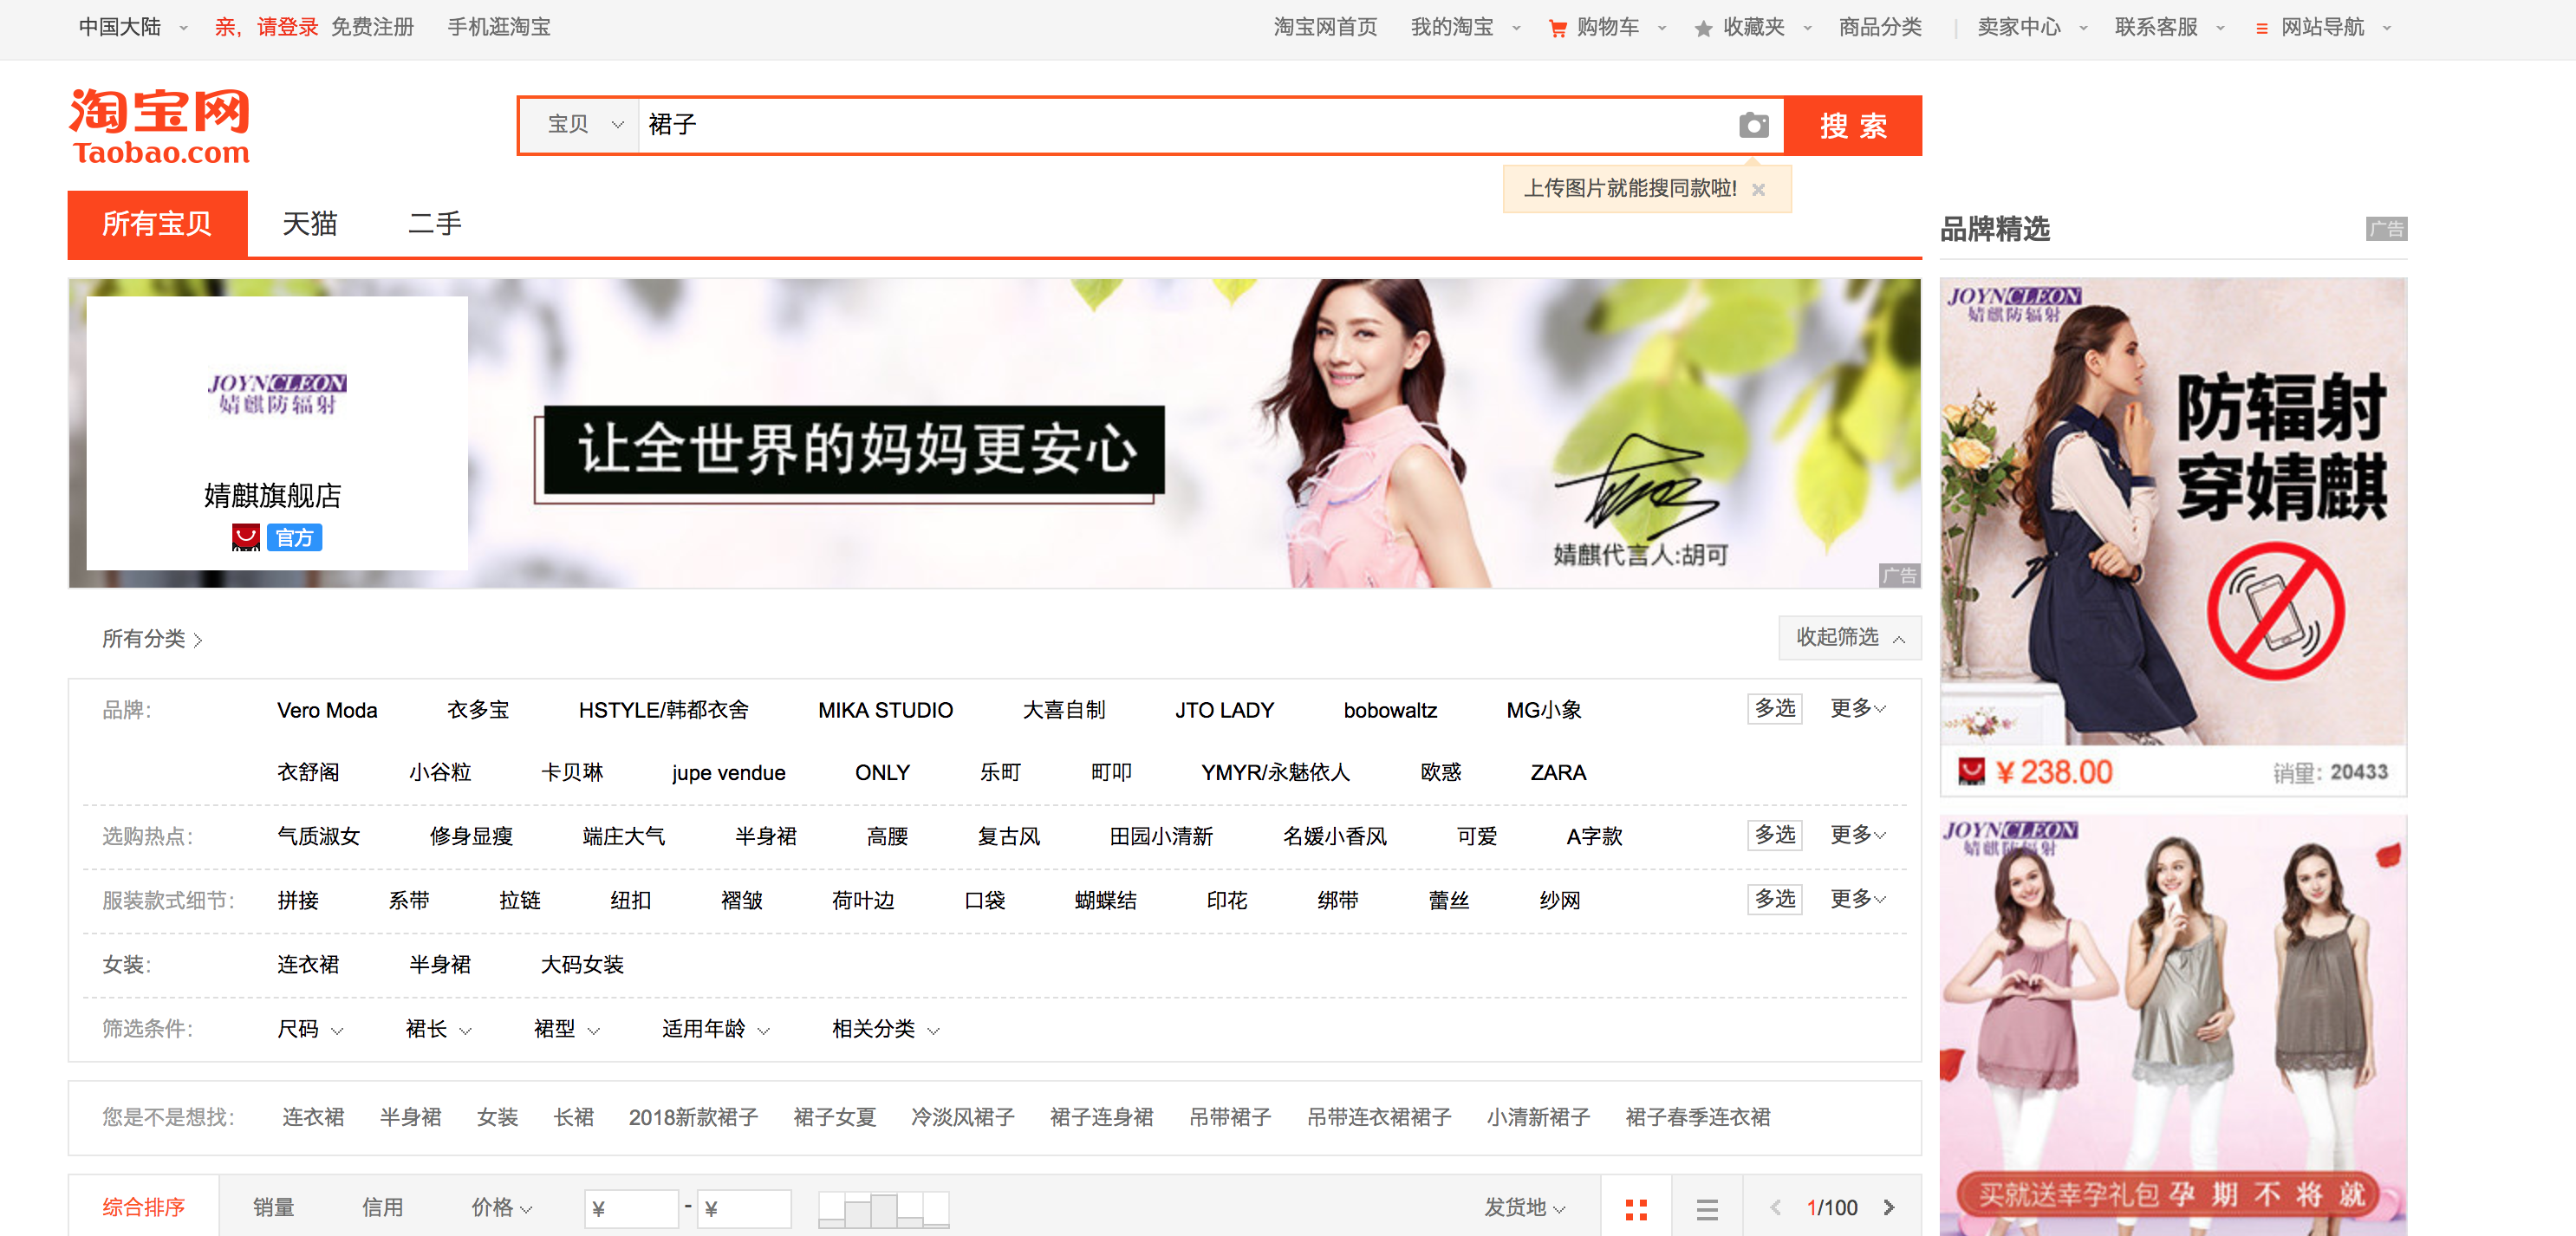Open the 宝贝 search category dropdown

(x=580, y=125)
